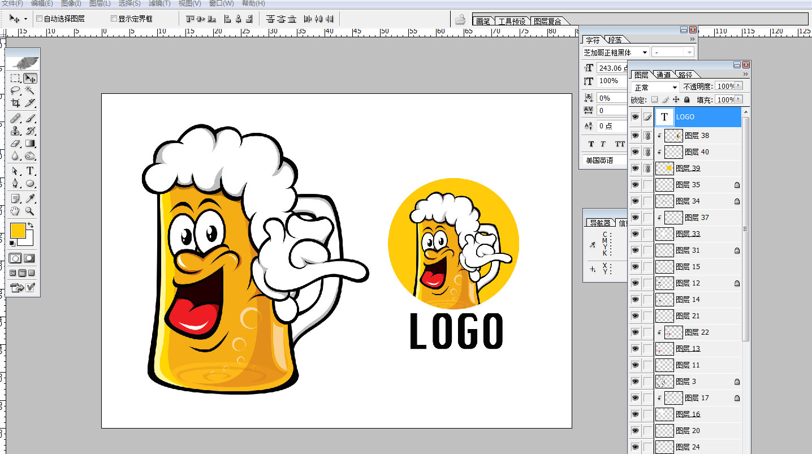This screenshot has height=454, width=812.
Task: Switch to Quick Mask mode
Action: coord(29,258)
